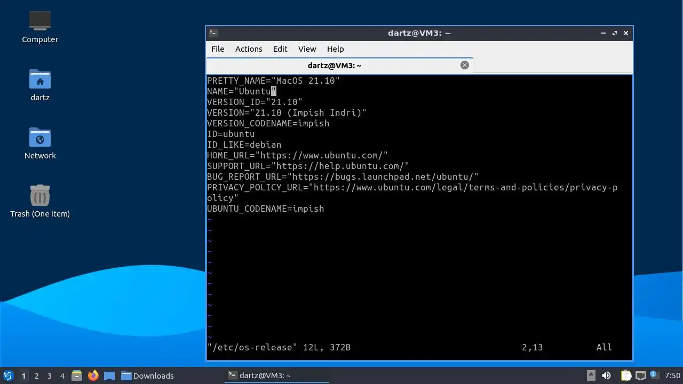The image size is (683, 384).
Task: Switch to workspace 4
Action: [x=62, y=375]
